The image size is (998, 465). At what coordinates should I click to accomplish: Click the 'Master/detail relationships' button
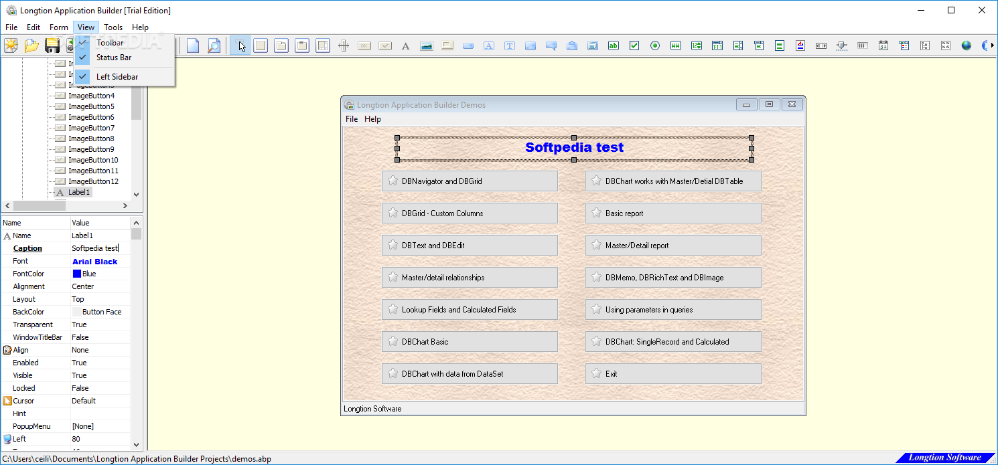point(470,278)
